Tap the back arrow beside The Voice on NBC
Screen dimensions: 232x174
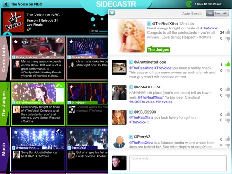coord(6,4)
